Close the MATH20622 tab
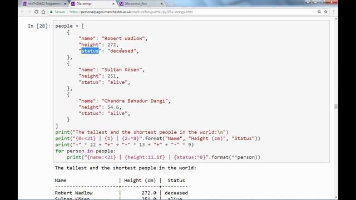This screenshot has width=356, height=200. 65,4
